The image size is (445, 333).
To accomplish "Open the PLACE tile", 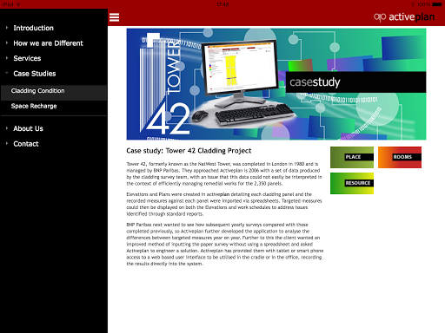I will [x=352, y=157].
